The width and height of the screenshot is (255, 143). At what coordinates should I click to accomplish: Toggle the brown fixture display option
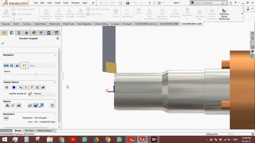[43, 87]
